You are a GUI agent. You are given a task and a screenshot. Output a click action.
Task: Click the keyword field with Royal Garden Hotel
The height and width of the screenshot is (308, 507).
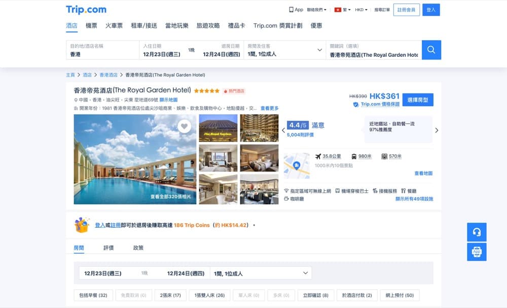(374, 50)
